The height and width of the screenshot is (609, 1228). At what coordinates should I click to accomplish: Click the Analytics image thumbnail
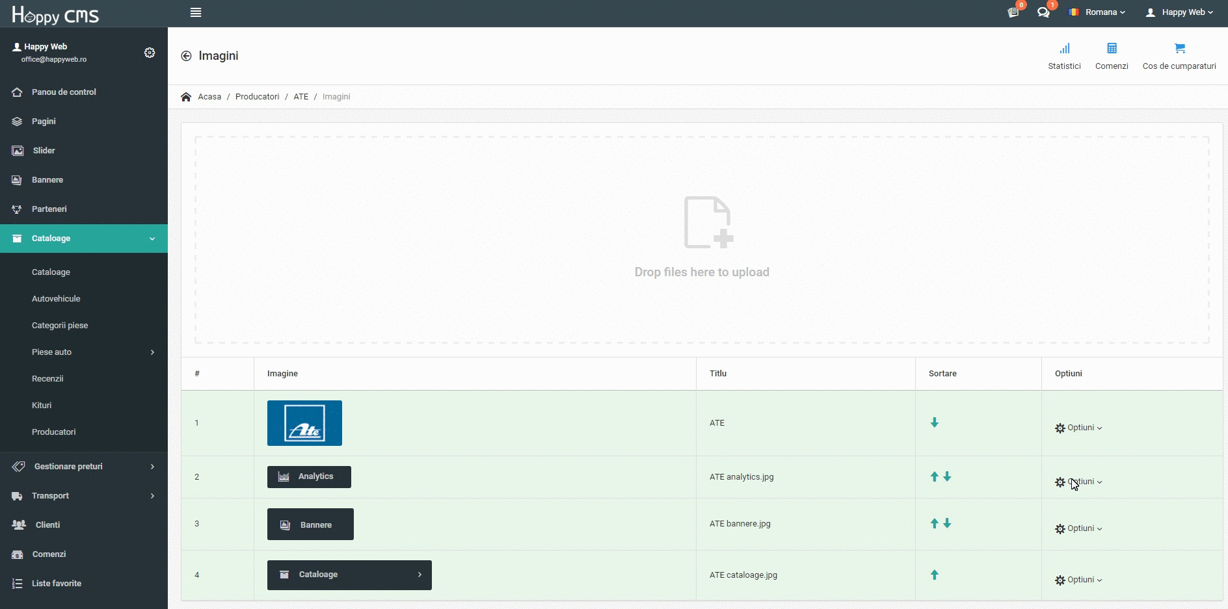[309, 477]
